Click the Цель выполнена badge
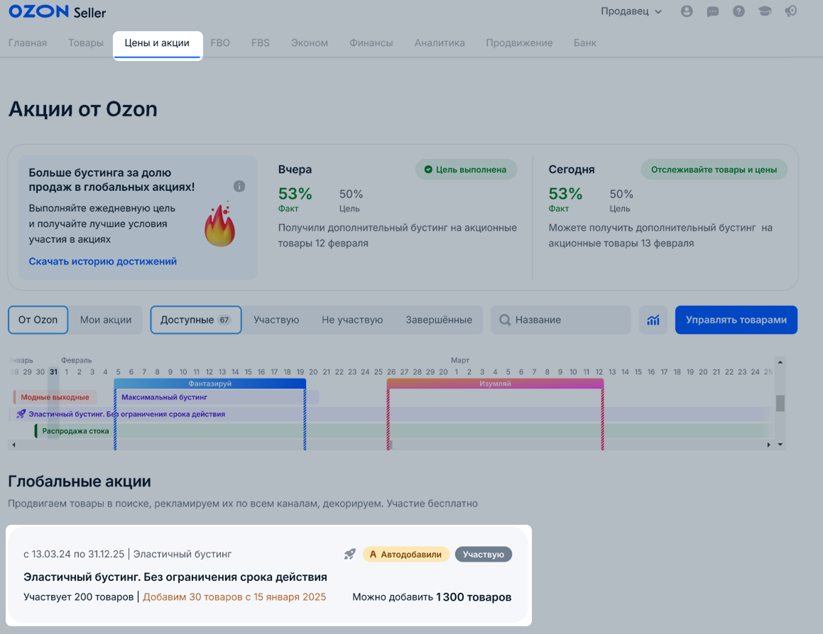Image resolution: width=823 pixels, height=634 pixels. click(x=466, y=170)
